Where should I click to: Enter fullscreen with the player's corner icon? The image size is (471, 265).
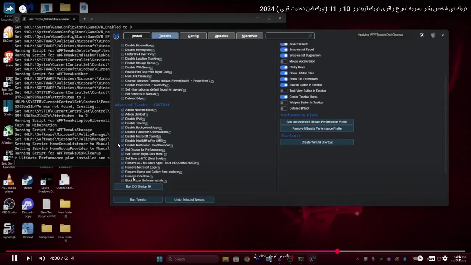458,258
